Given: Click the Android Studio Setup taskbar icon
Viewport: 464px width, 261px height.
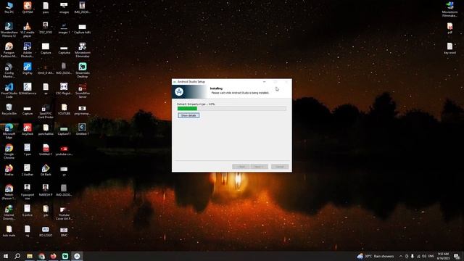Looking at the screenshot, I should point(77,256).
